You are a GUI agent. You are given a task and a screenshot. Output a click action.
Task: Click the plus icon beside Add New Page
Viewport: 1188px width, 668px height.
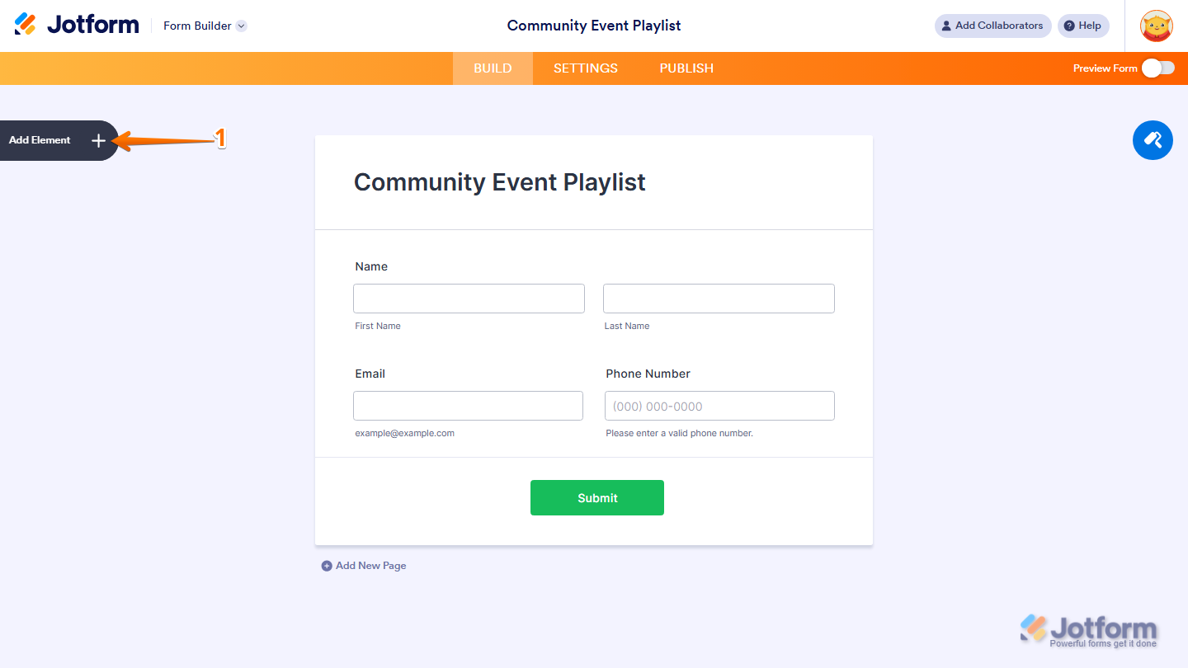[327, 566]
